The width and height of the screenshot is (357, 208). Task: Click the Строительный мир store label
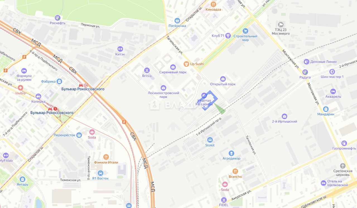(x=245, y=38)
